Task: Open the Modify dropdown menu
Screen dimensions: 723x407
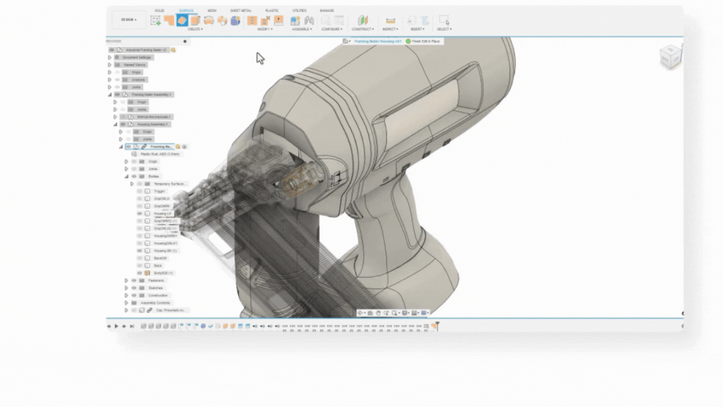Action: 265,29
